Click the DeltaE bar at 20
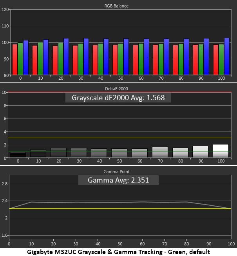The width and height of the screenshot is (237, 256). pyautogui.click(x=59, y=153)
